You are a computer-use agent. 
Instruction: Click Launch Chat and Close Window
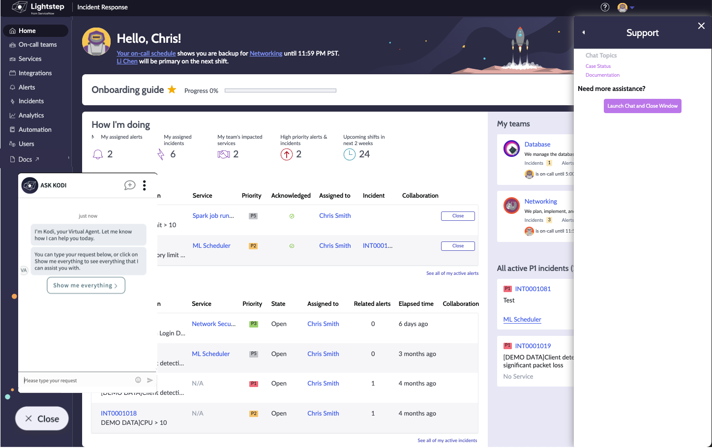coord(643,106)
